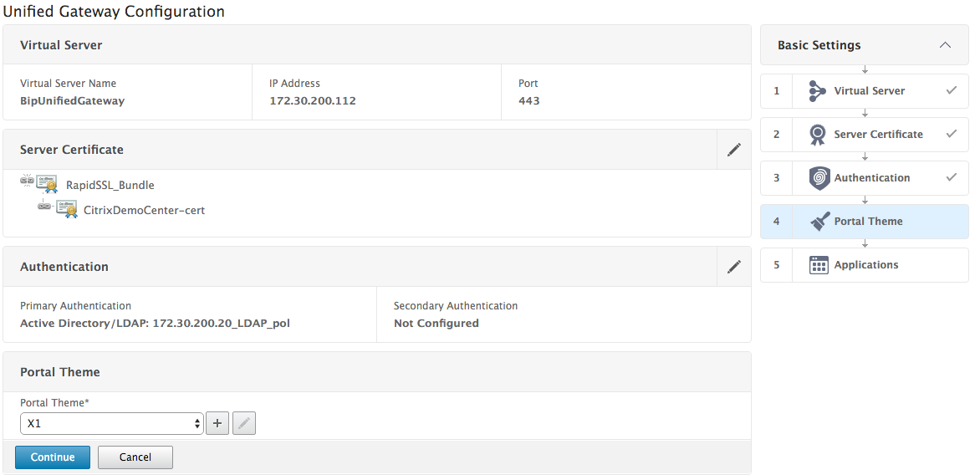Image resolution: width=980 pixels, height=475 pixels.
Task: Select the RapidSSL_Bundle tree item
Action: (x=110, y=186)
